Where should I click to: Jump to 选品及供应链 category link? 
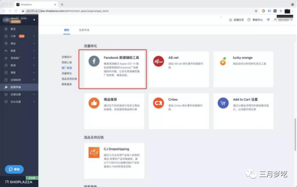(69, 79)
